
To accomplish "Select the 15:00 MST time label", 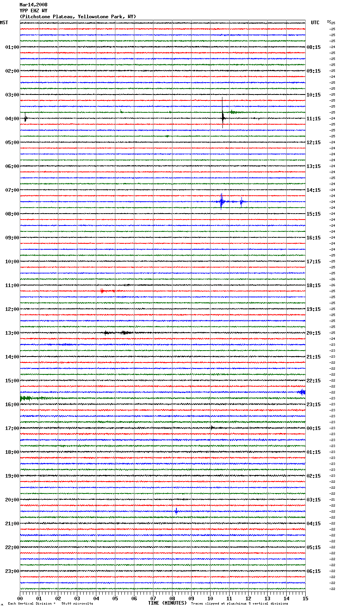I will tap(12, 381).
